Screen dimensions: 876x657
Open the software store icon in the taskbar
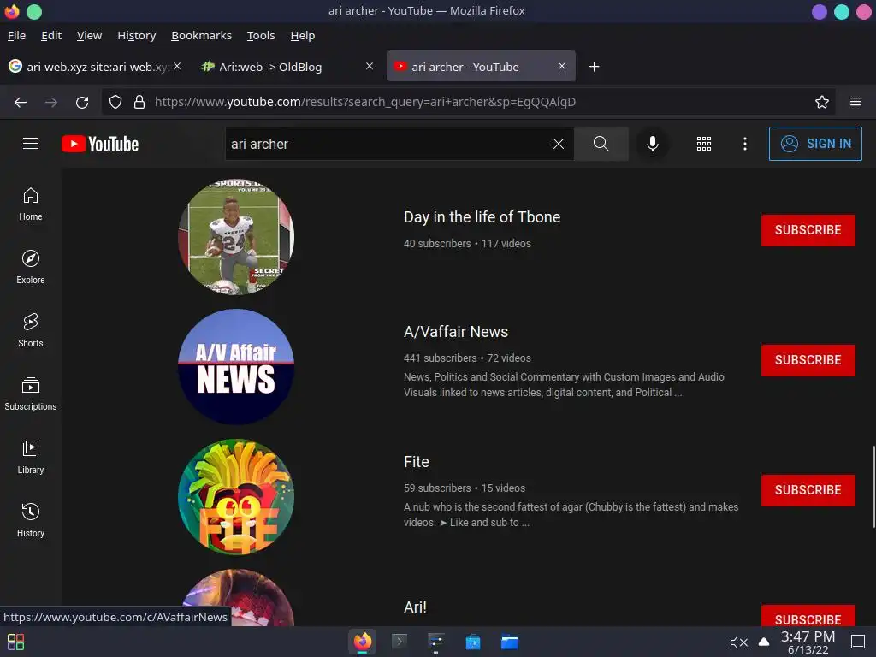click(472, 642)
